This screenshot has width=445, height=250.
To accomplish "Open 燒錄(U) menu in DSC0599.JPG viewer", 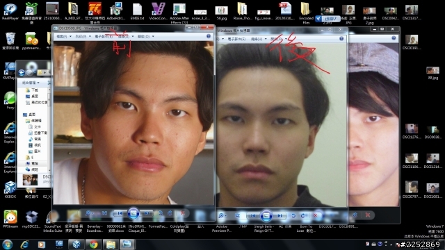I will click(124, 37).
